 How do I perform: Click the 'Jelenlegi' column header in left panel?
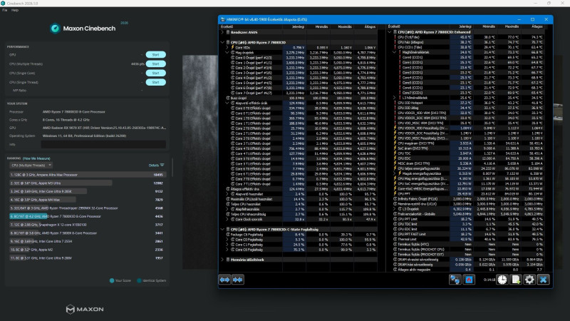298,26
